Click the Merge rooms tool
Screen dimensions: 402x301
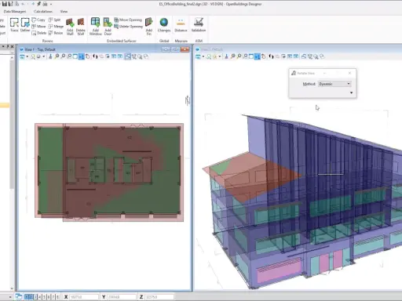click(56, 27)
